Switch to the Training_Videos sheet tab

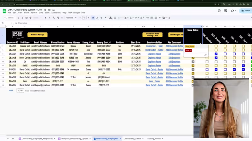click(153, 138)
